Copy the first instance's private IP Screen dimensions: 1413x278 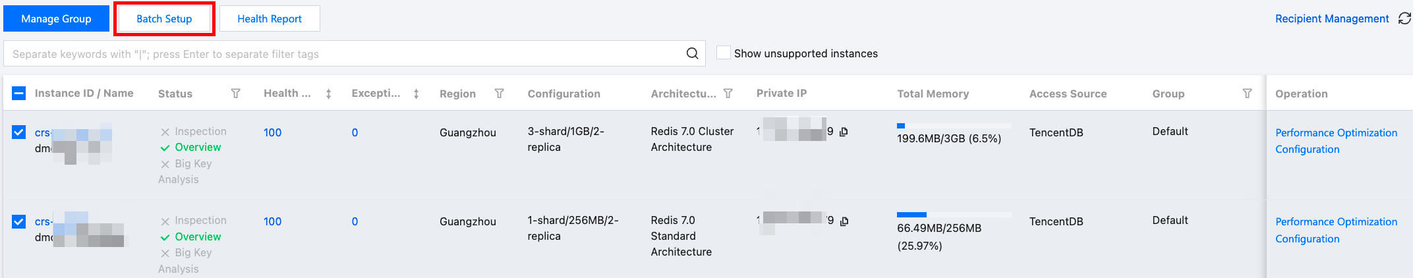coord(844,132)
